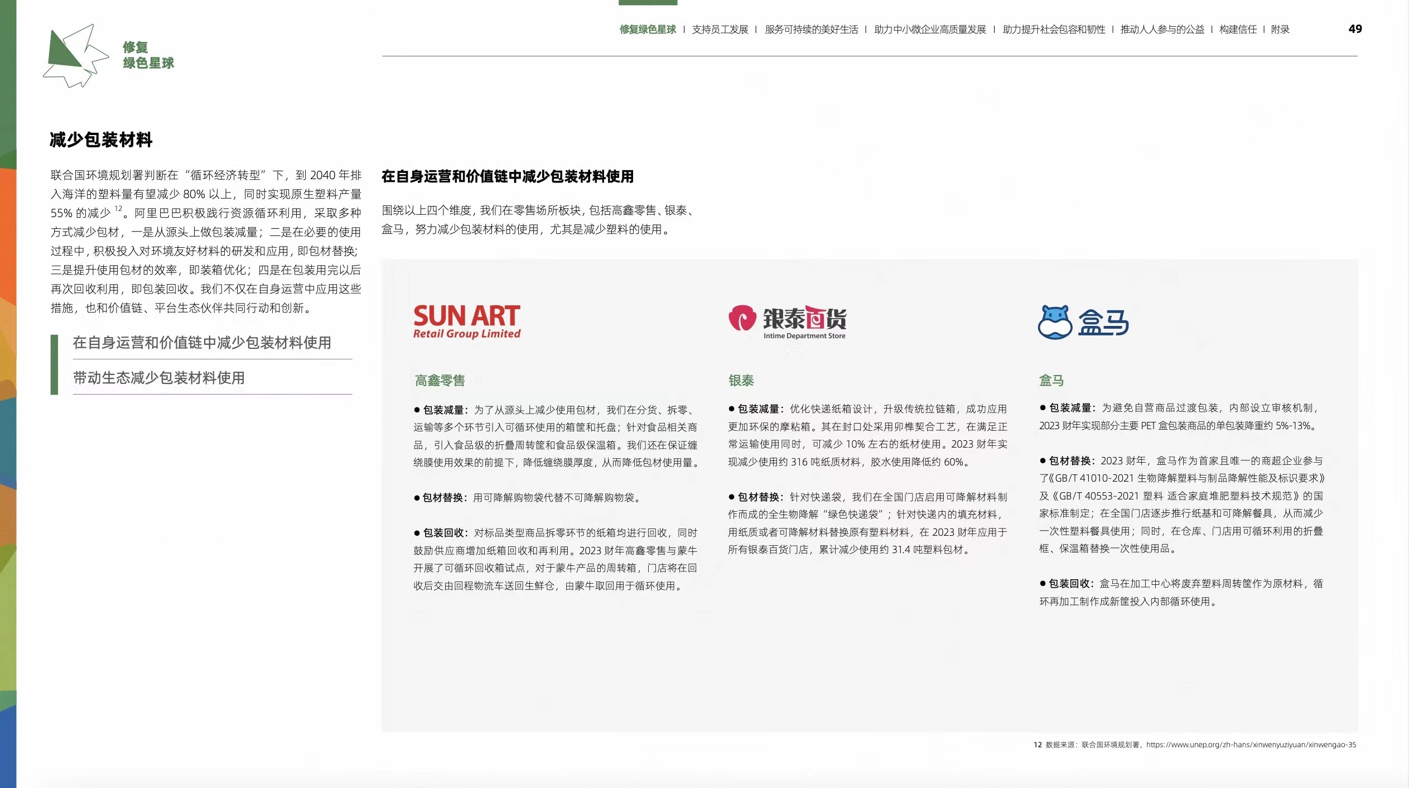The image size is (1409, 788).
Task: Open the 修复绿色星球 navigation tab
Action: [647, 30]
